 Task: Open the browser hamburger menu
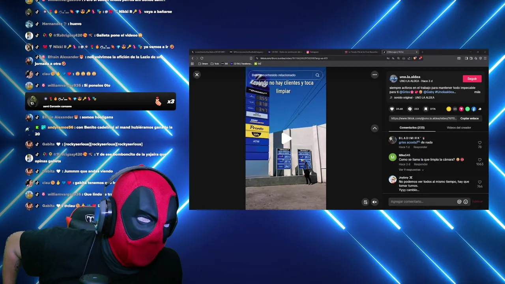coord(485,58)
